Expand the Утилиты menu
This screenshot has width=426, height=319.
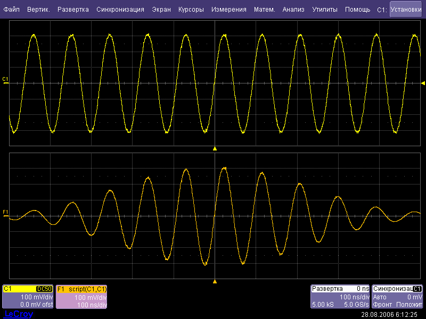(324, 10)
